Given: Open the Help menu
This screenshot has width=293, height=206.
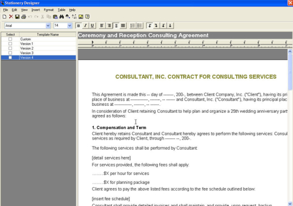Looking at the screenshot, I should (72, 10).
